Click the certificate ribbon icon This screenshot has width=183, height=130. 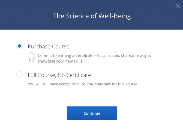click(x=31, y=57)
